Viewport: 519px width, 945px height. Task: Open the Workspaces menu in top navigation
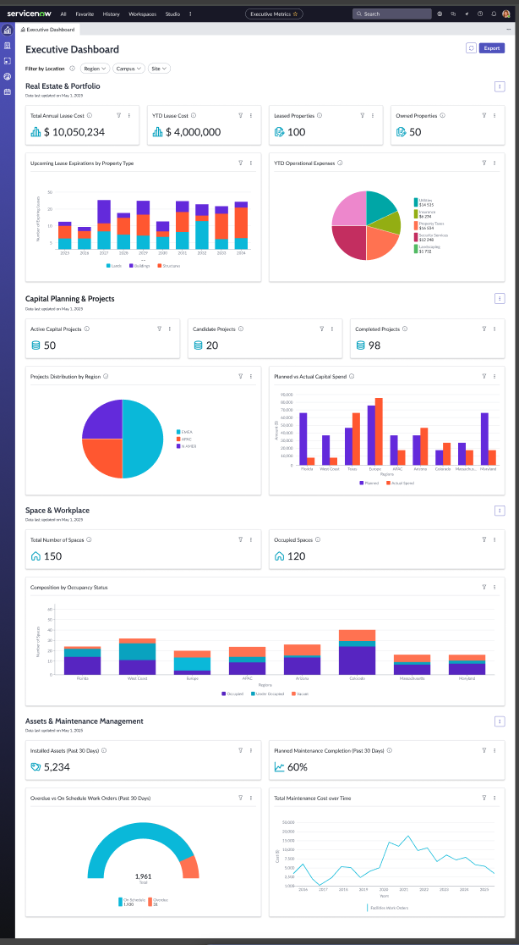tap(142, 14)
